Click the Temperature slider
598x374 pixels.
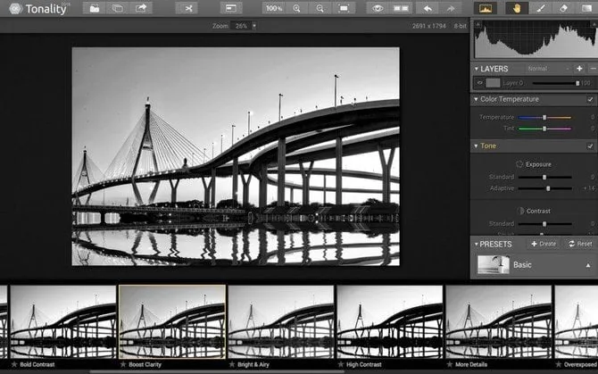[x=544, y=117]
